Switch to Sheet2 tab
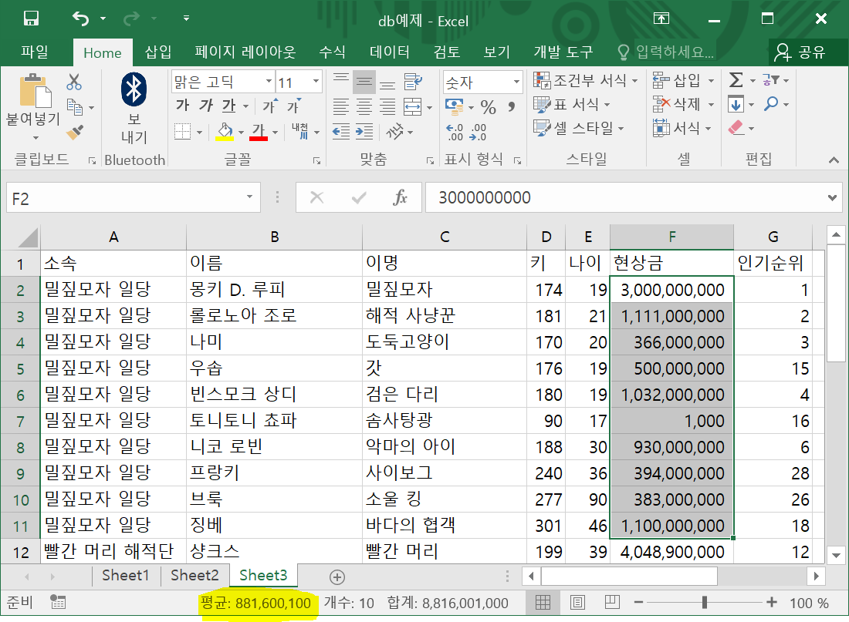This screenshot has width=849, height=622. click(x=194, y=576)
